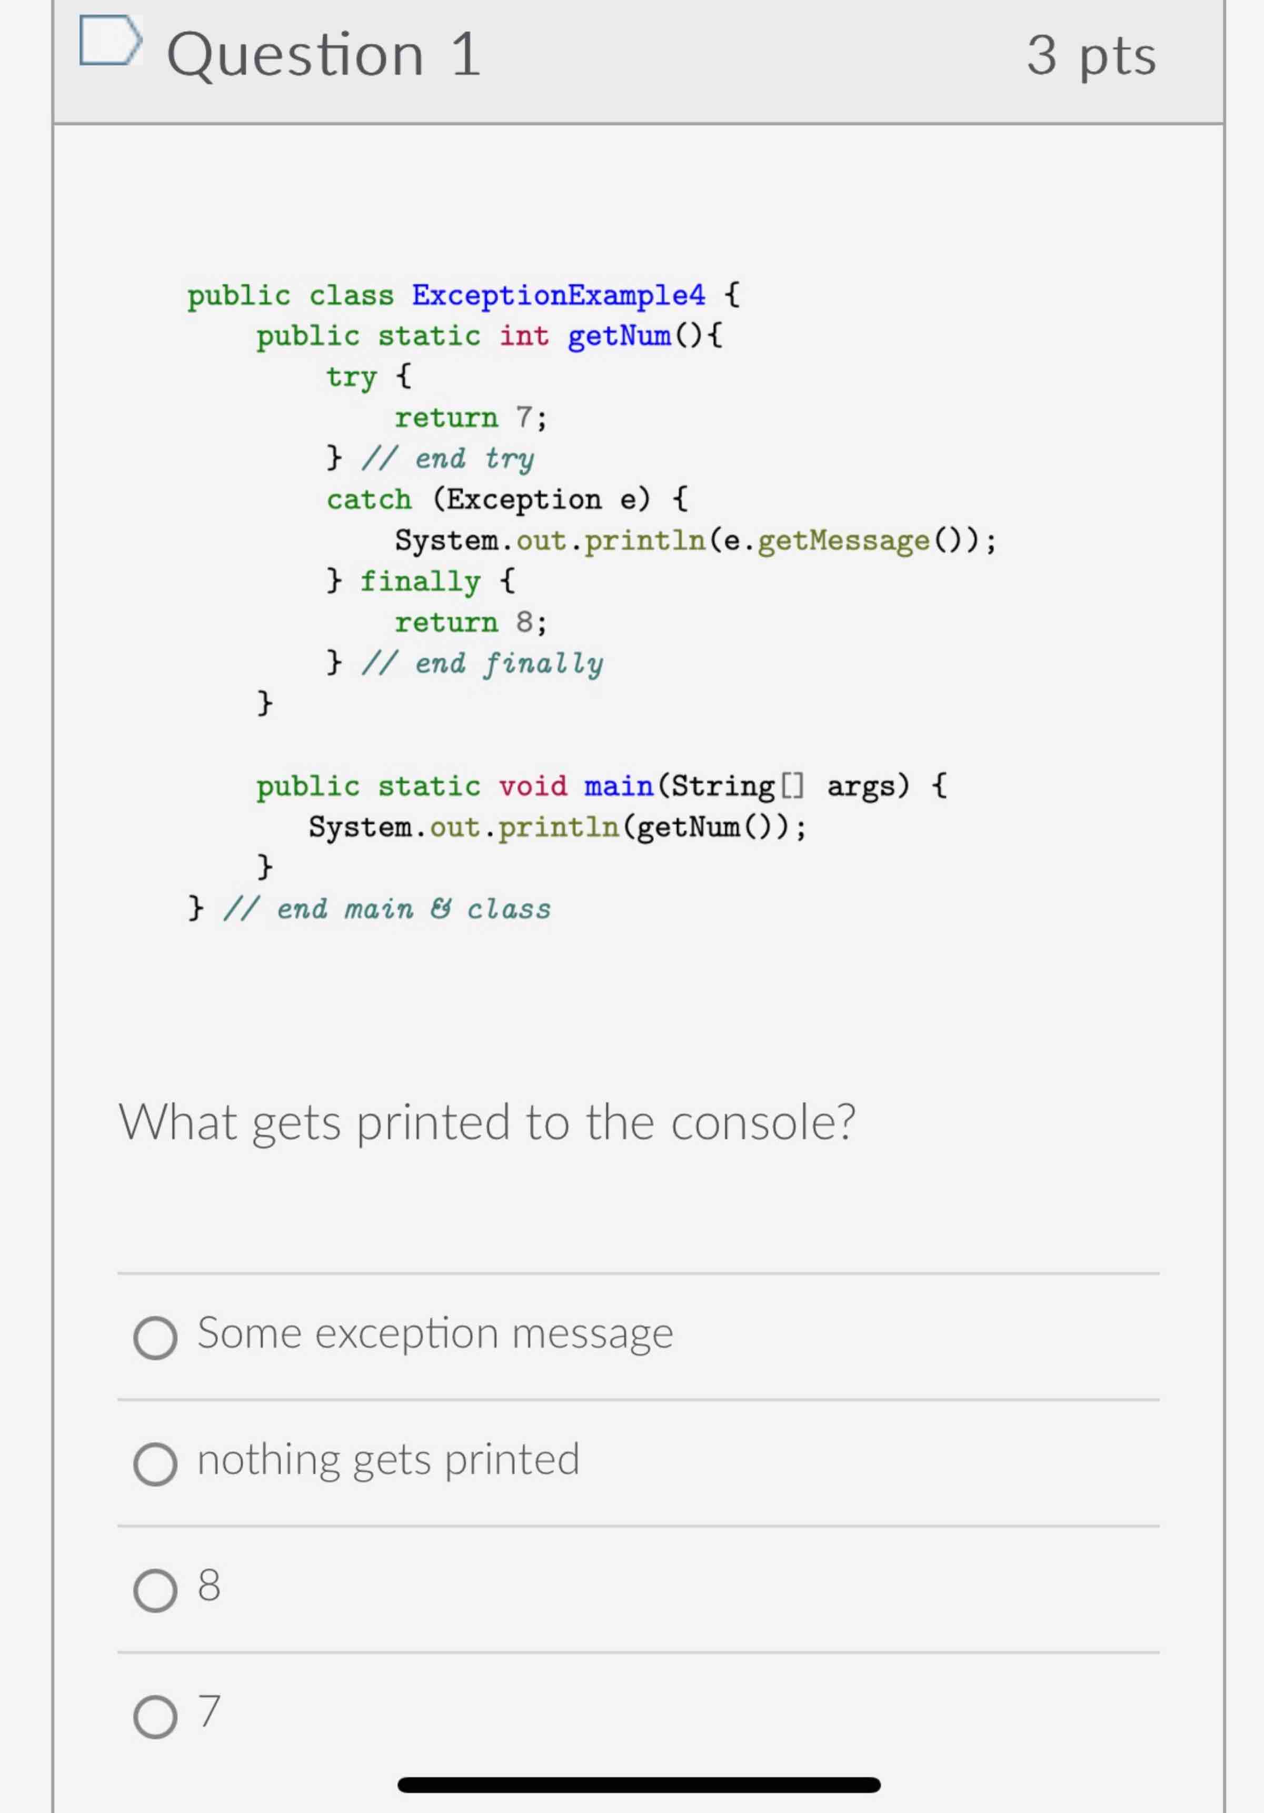
Task: Click the main method declaration line
Action: 600,784
